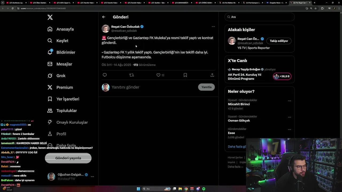Open account menu dots next to Oğuzhan Dalgak

pyautogui.click(x=92, y=177)
